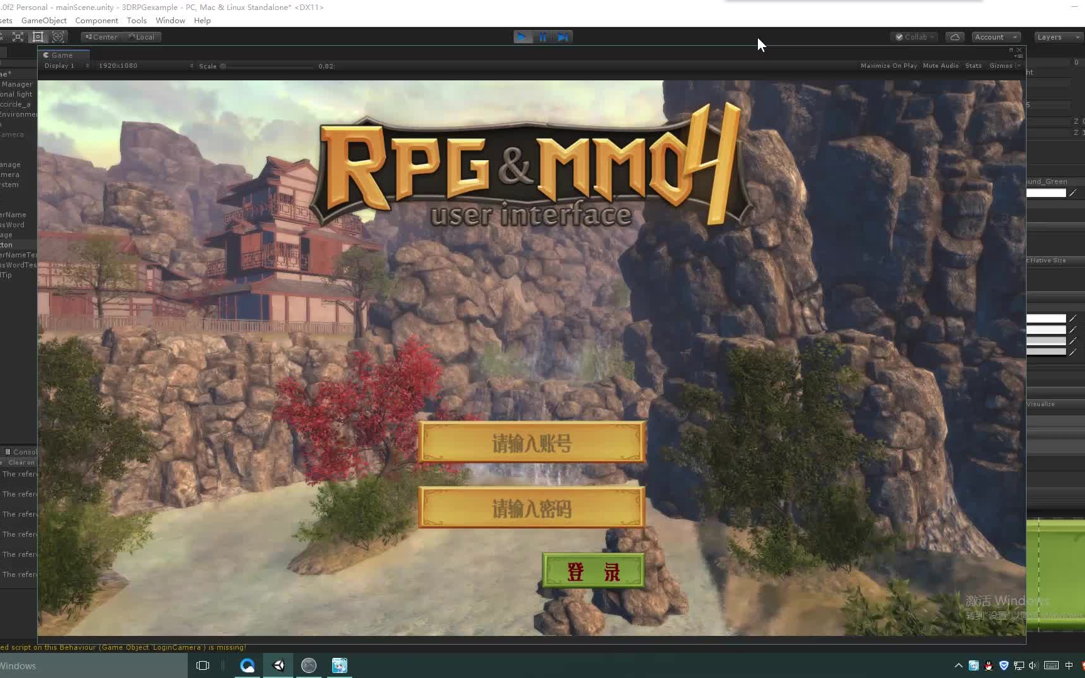Toggle the Stats overlay
Screen dimensions: 1085x678
973,65
